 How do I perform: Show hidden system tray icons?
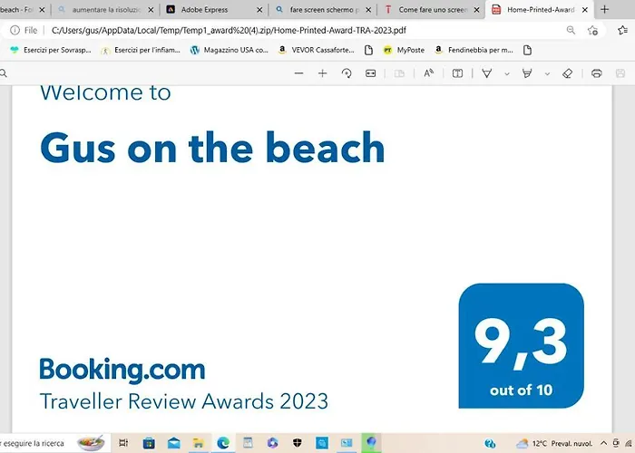point(603,443)
